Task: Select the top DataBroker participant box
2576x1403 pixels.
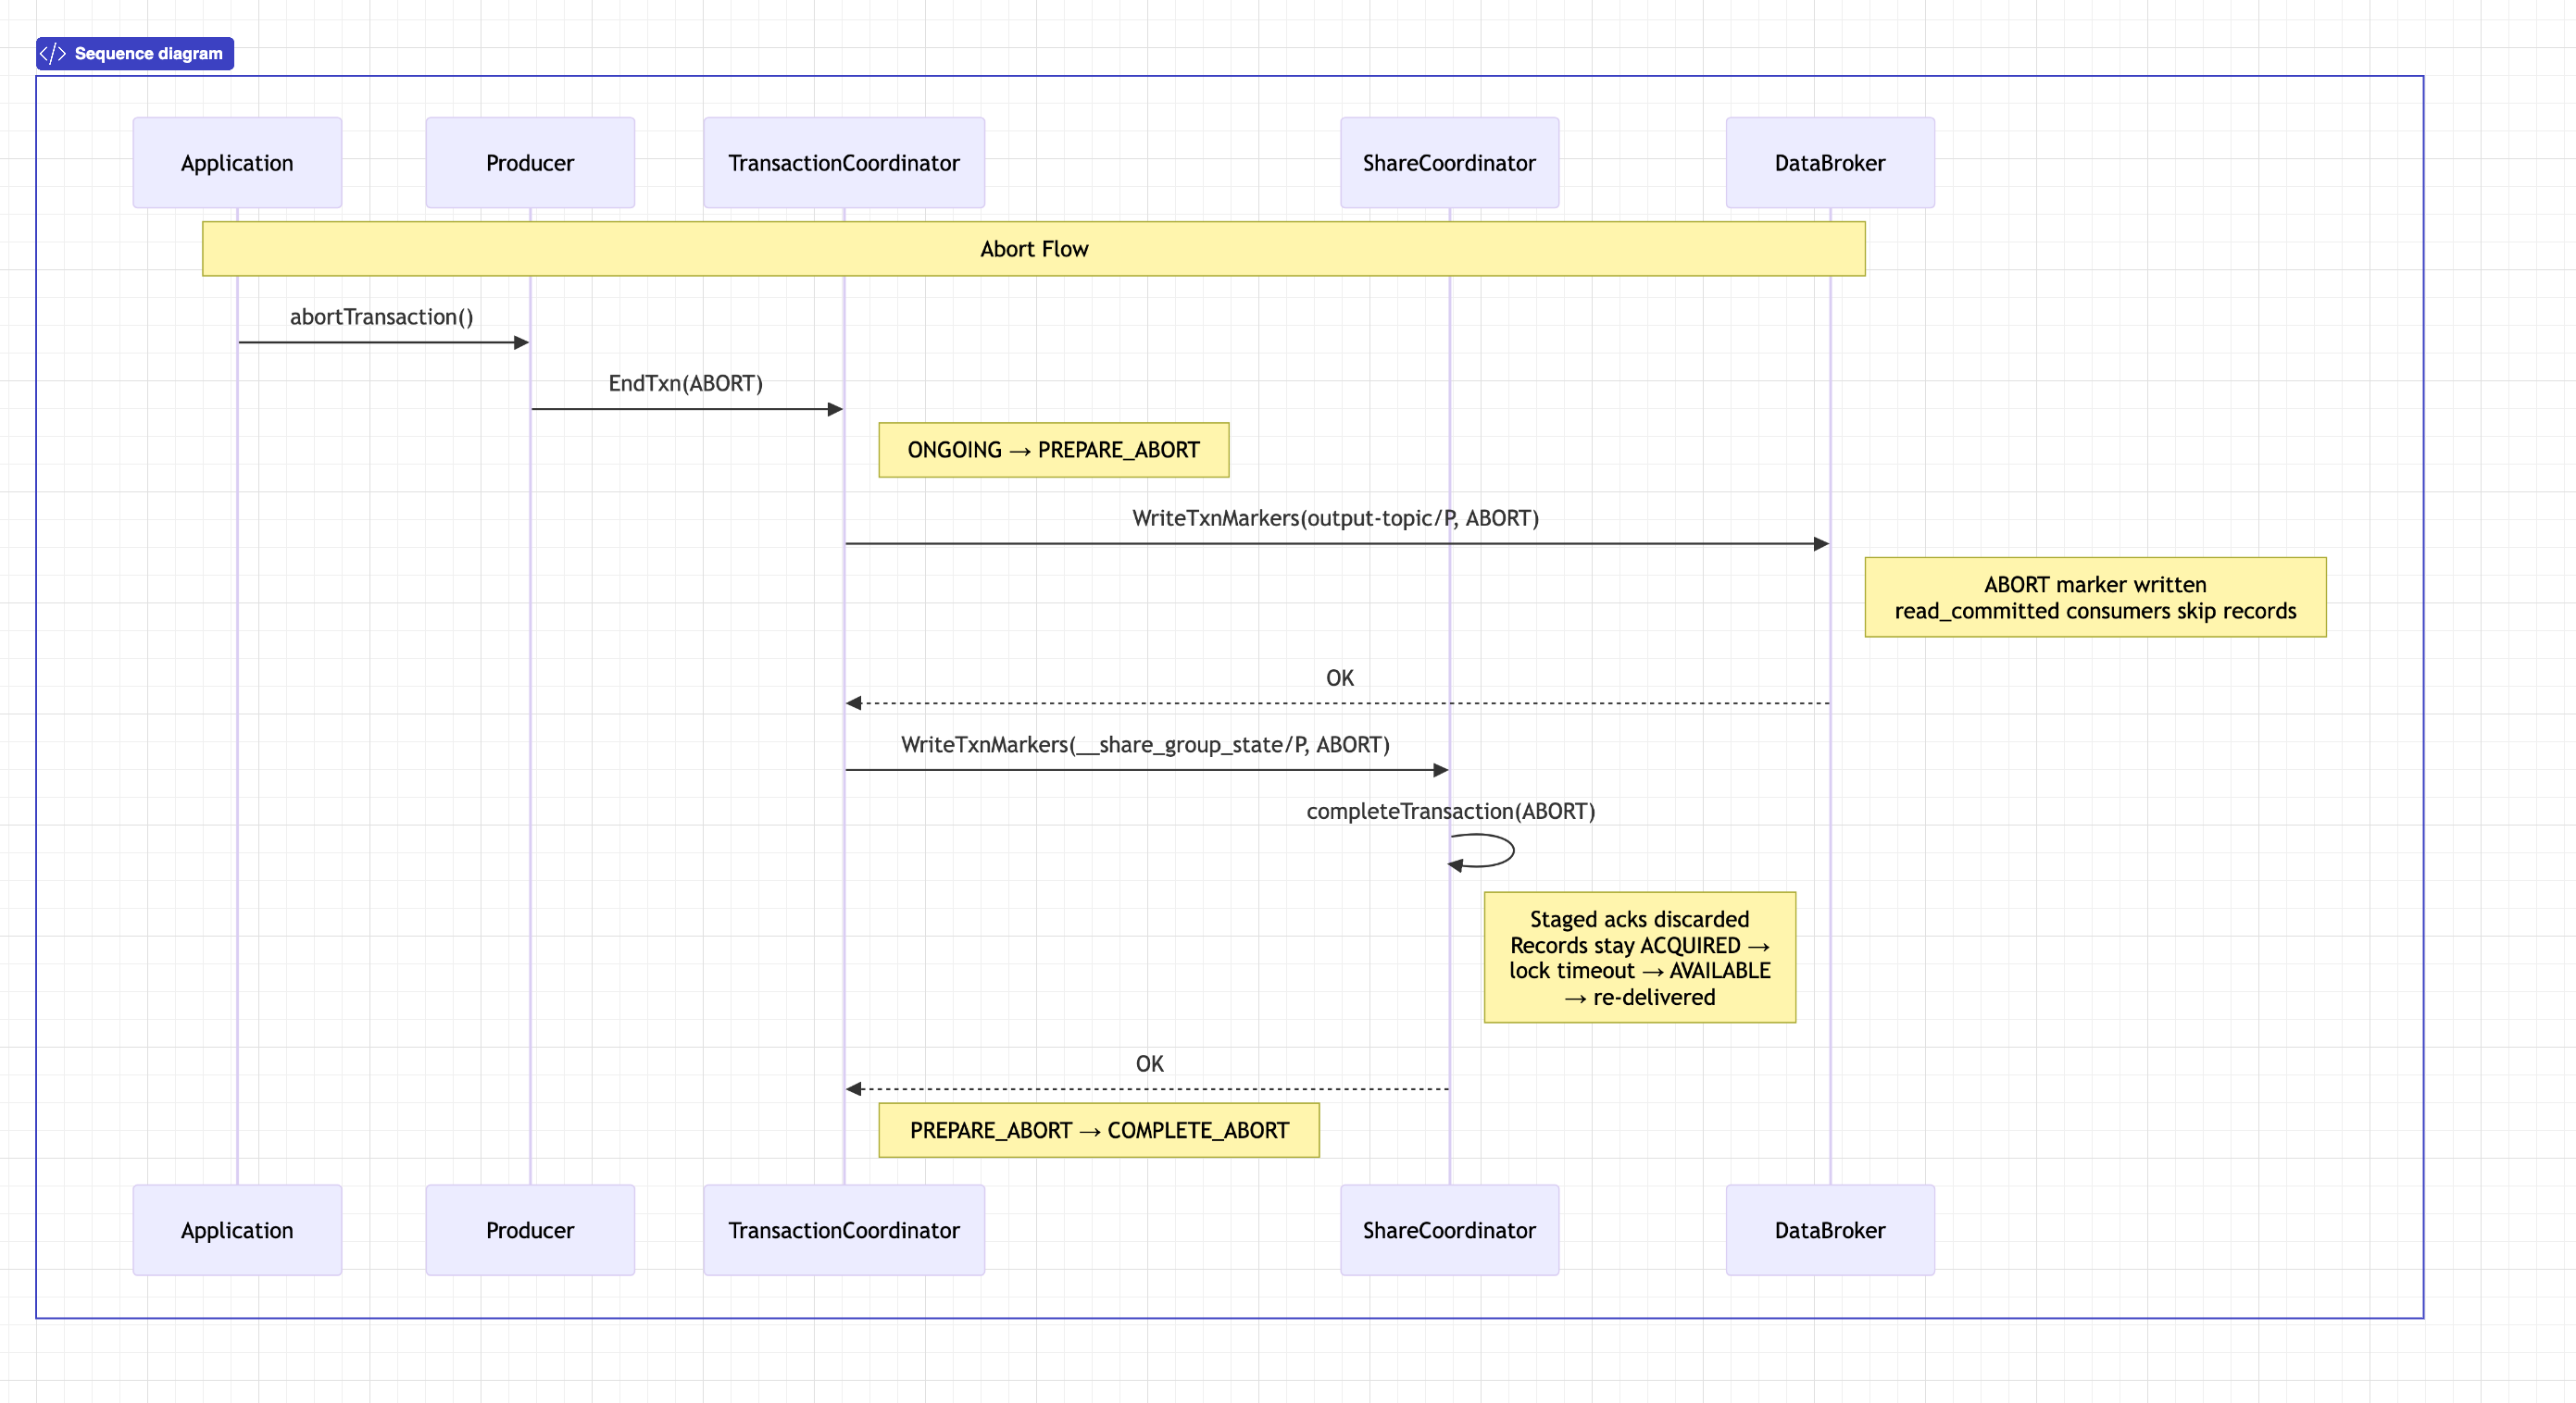Action: click(1830, 163)
